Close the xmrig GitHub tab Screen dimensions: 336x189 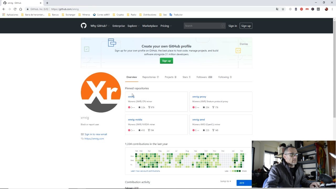click(40, 3)
